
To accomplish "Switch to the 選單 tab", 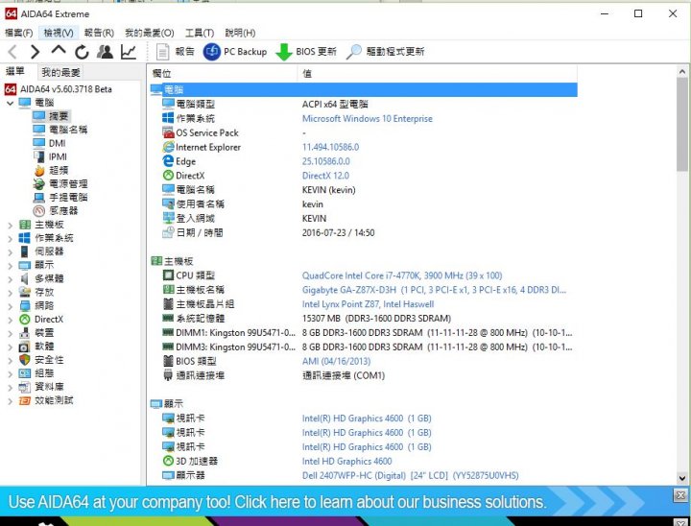I will (16, 71).
